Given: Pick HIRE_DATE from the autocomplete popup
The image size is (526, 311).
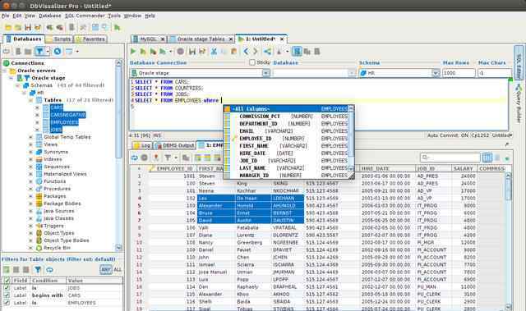Looking at the screenshot, I should coord(286,153).
